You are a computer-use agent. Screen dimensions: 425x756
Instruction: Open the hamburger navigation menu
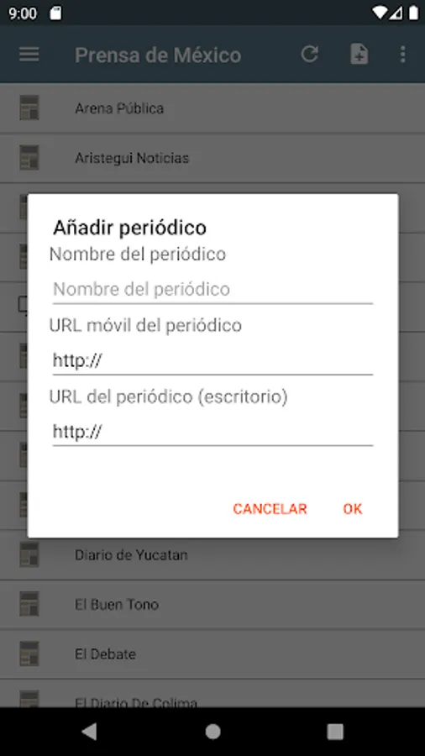(29, 54)
